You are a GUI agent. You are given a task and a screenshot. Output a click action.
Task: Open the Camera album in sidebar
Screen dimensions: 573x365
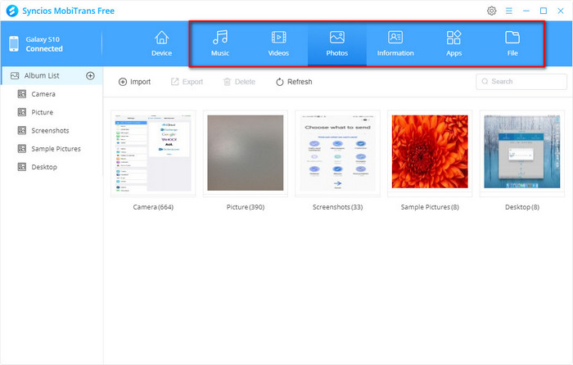(x=43, y=94)
